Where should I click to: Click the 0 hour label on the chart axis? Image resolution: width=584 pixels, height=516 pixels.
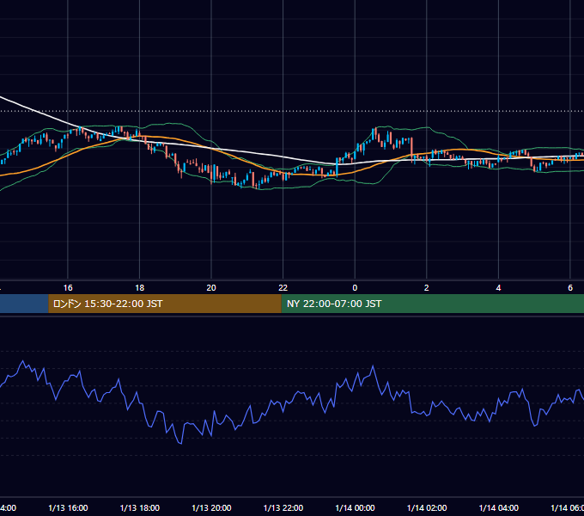click(x=355, y=288)
